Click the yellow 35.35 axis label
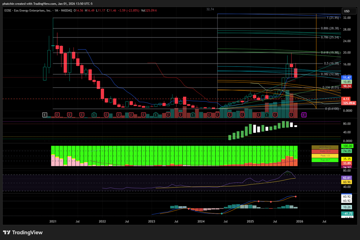This screenshot has height=240, width=360. 347,159
